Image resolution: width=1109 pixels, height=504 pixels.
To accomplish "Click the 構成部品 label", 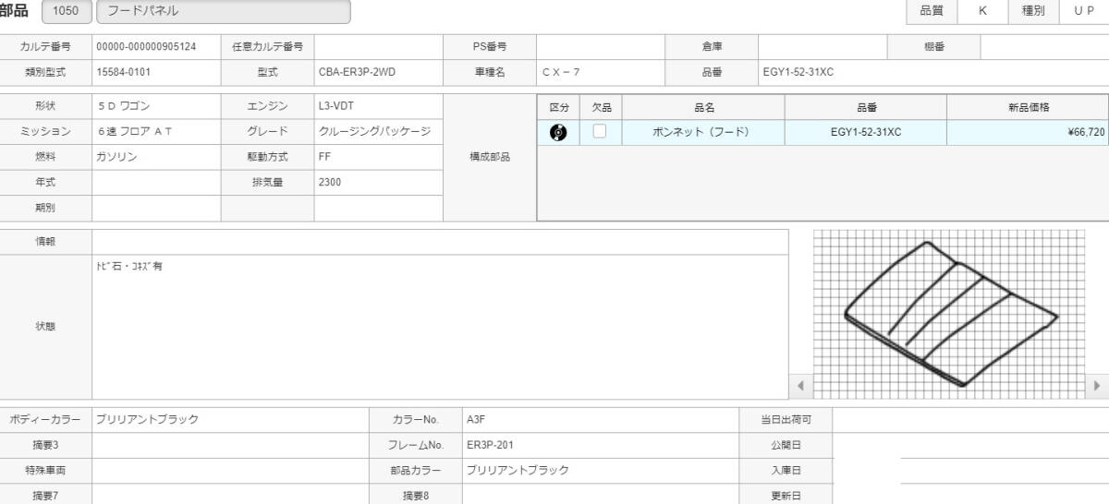I will click(x=490, y=157).
